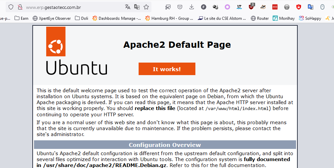Open the Doli bookmarks folder

(82, 18)
